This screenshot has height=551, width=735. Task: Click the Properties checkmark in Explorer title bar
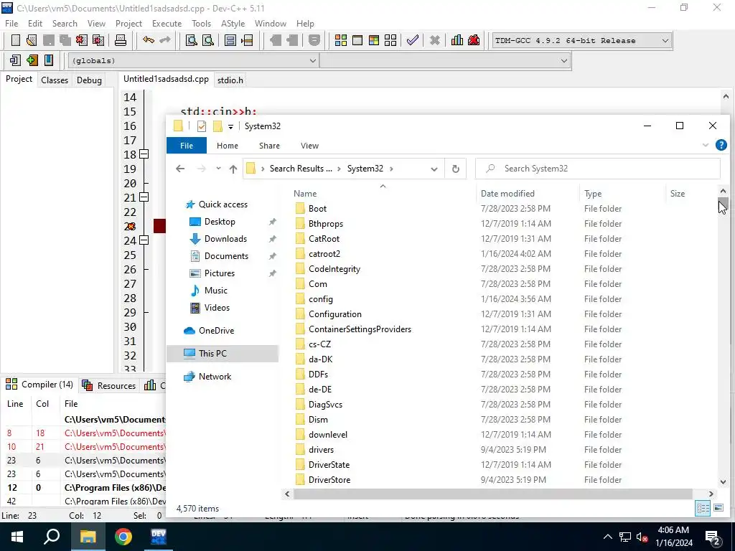202,126
